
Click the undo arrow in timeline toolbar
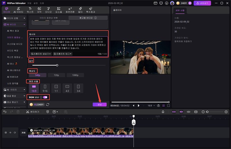5,112
